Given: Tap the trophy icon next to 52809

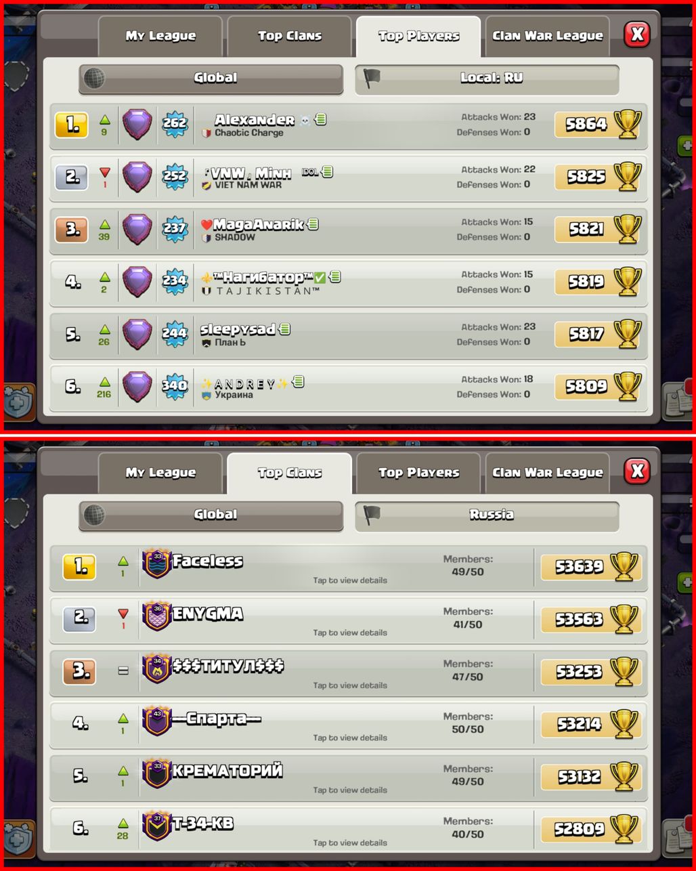Looking at the screenshot, I should coord(624,828).
